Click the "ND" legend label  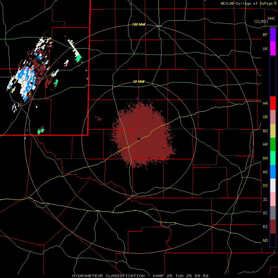[x=265, y=241]
